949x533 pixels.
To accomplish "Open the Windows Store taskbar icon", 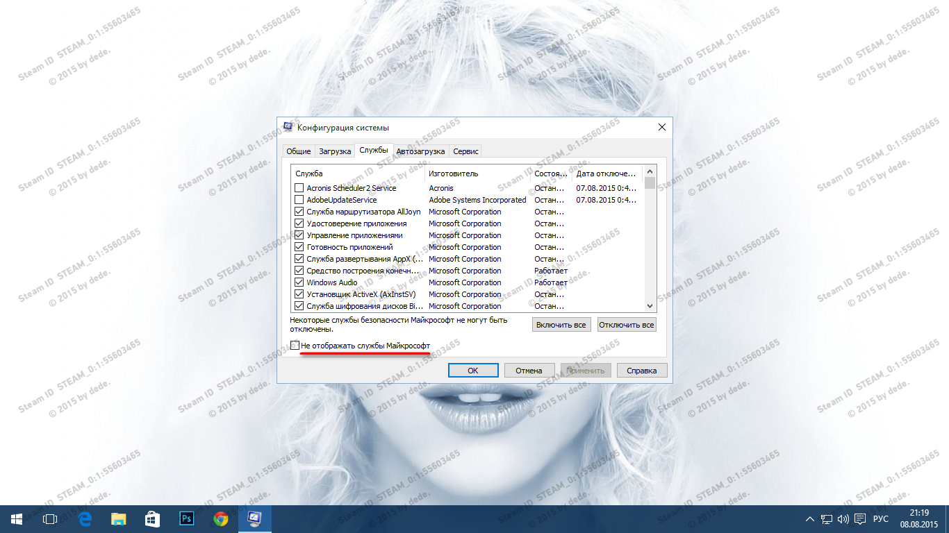I will coord(153,519).
